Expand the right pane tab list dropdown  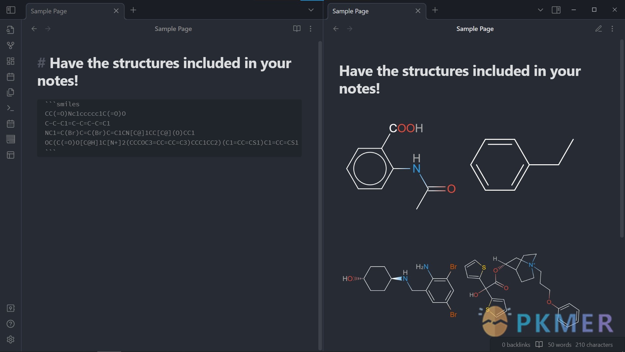click(540, 10)
